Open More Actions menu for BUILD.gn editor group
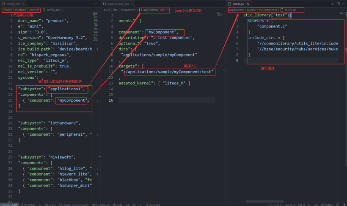Screen dimensions: 347x206 point(344,4)
